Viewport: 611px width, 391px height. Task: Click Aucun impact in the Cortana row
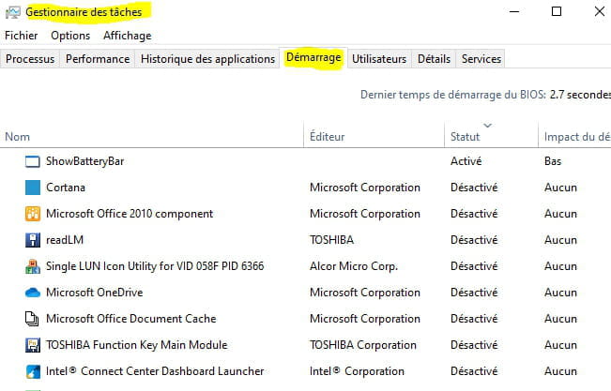click(x=560, y=188)
